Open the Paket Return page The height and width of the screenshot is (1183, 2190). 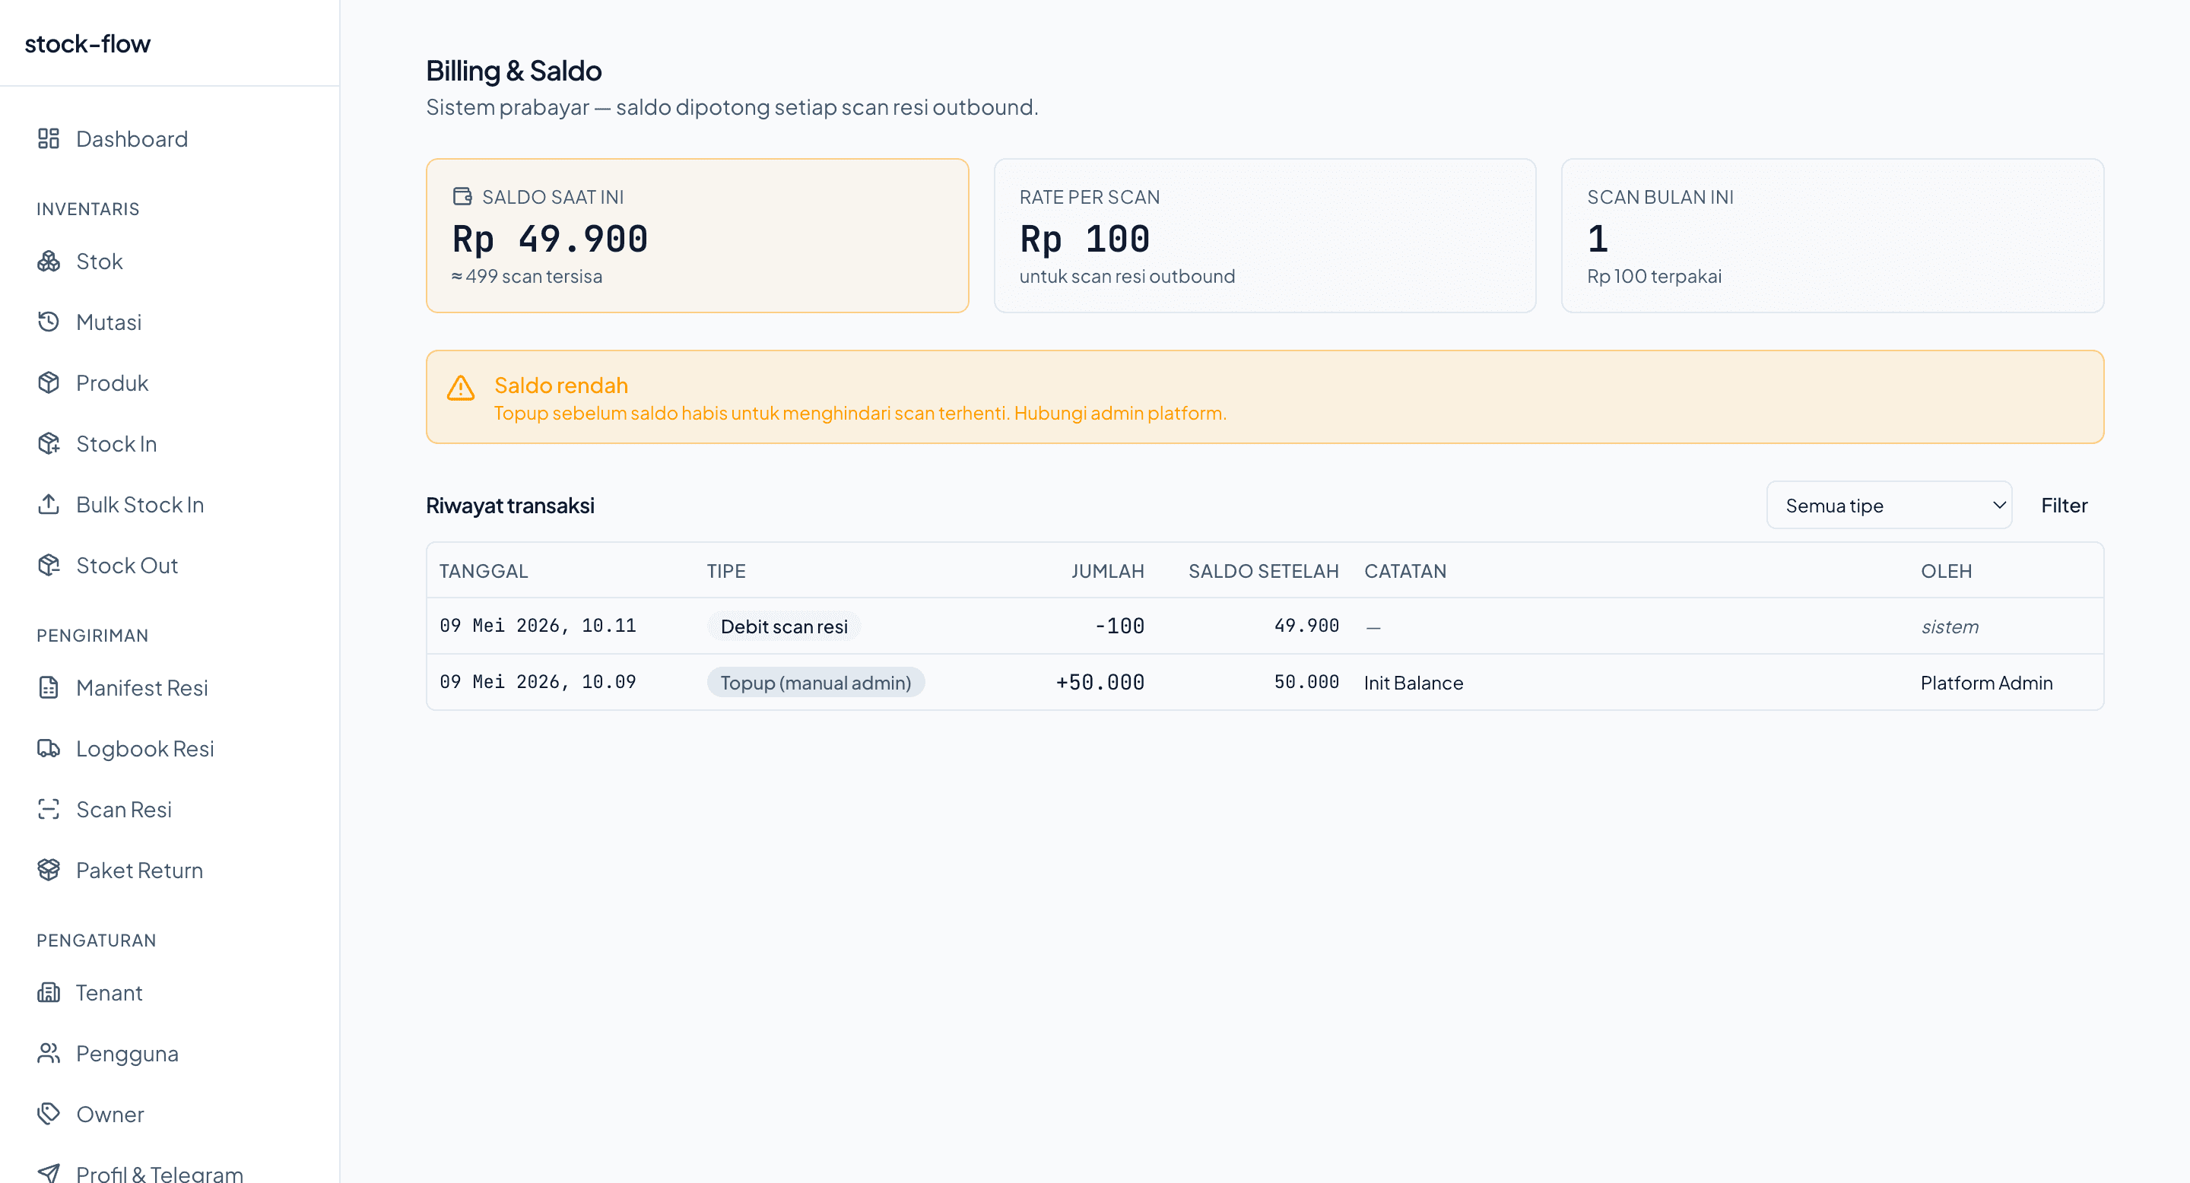(169, 871)
